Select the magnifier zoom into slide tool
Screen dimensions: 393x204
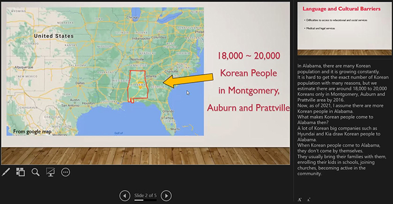(x=35, y=172)
